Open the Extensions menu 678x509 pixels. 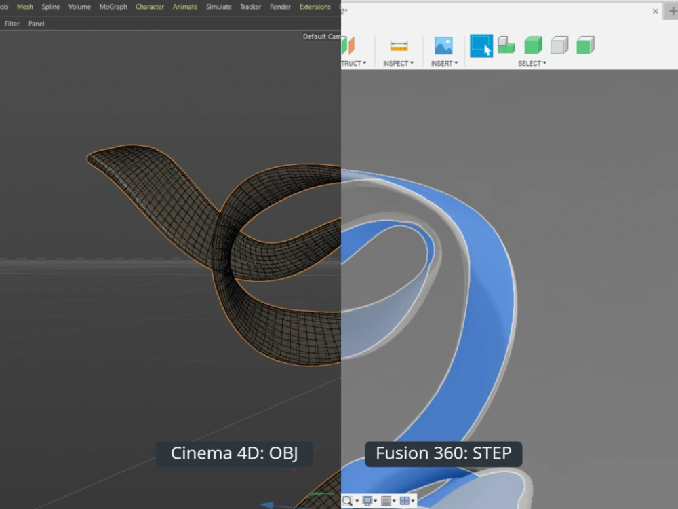point(315,6)
